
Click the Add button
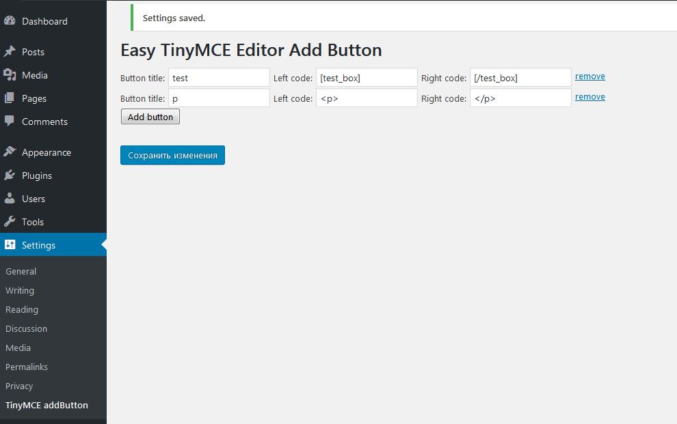click(150, 117)
